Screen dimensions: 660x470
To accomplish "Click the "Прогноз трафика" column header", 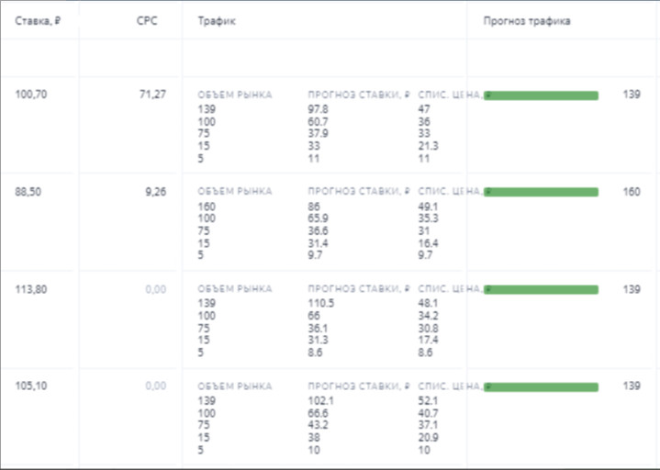I will point(527,21).
